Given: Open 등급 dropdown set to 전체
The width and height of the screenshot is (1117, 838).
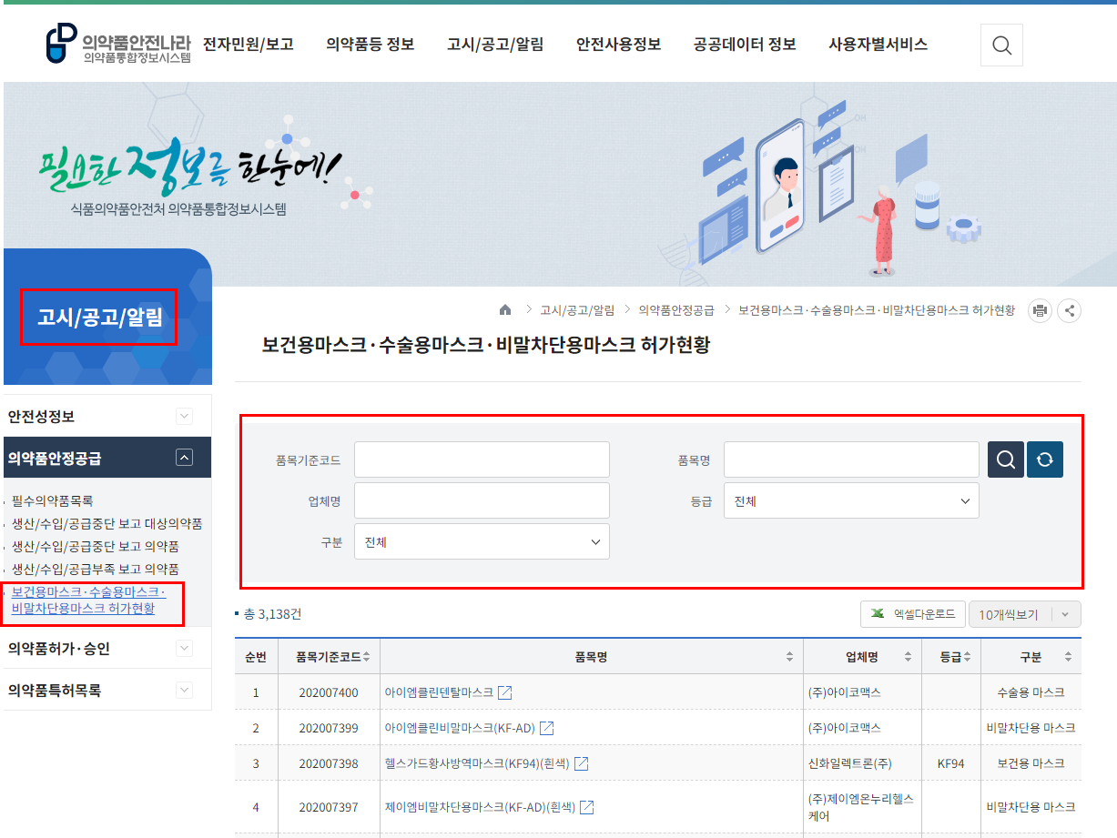Looking at the screenshot, I should (x=851, y=500).
